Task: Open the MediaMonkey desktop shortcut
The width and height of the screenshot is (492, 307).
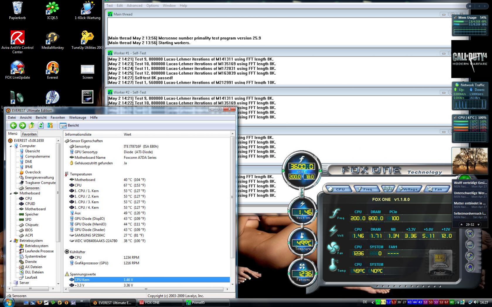Action: click(x=52, y=41)
